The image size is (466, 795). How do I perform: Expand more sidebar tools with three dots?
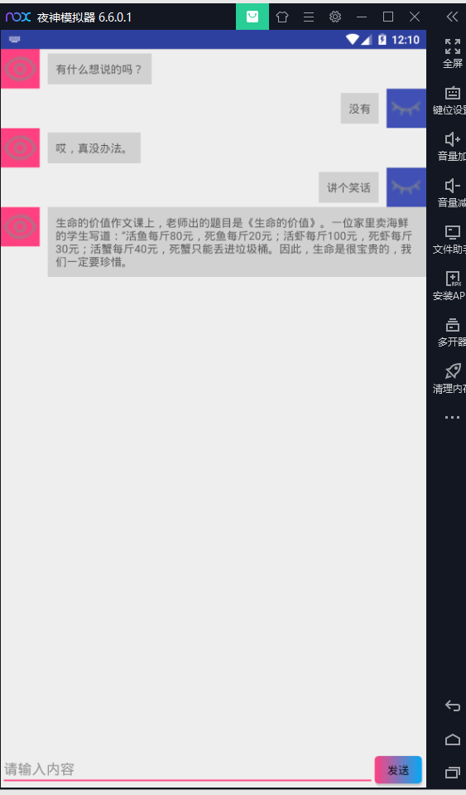pos(452,417)
